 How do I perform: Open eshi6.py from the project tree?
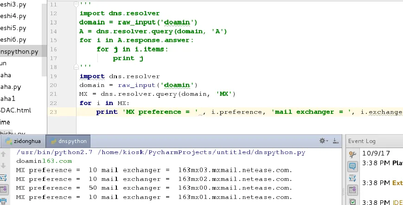coord(13,40)
